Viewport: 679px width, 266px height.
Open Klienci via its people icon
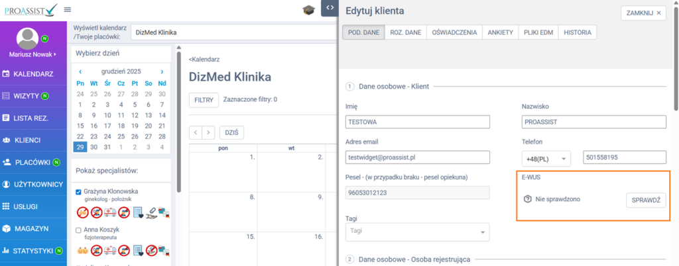pos(6,140)
